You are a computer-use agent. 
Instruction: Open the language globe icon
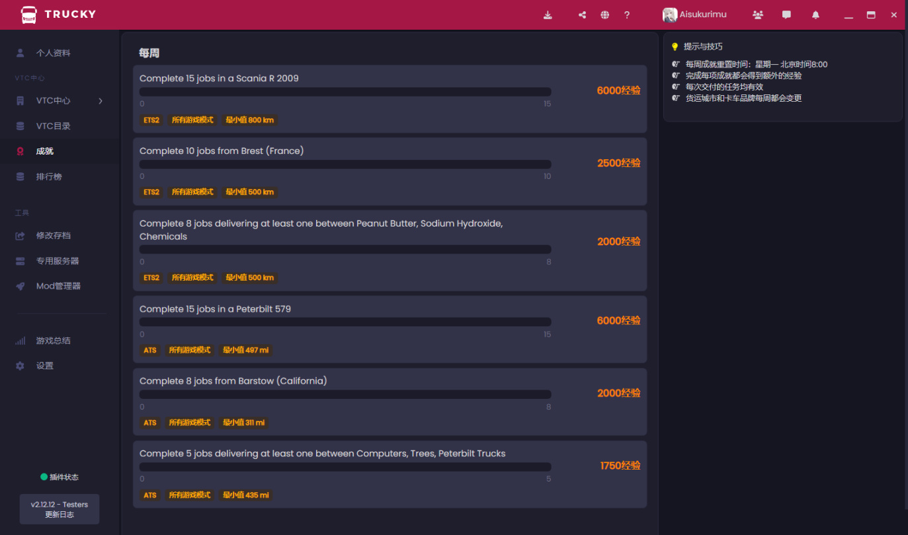point(604,15)
